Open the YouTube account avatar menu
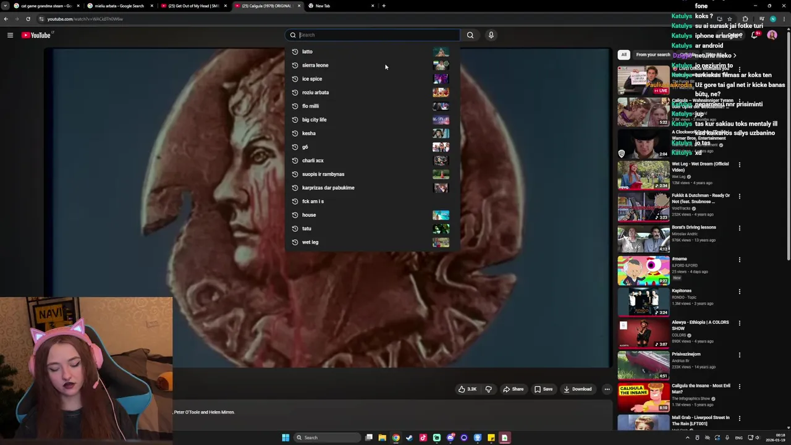Screen dimensions: 791x445 pos(772,35)
